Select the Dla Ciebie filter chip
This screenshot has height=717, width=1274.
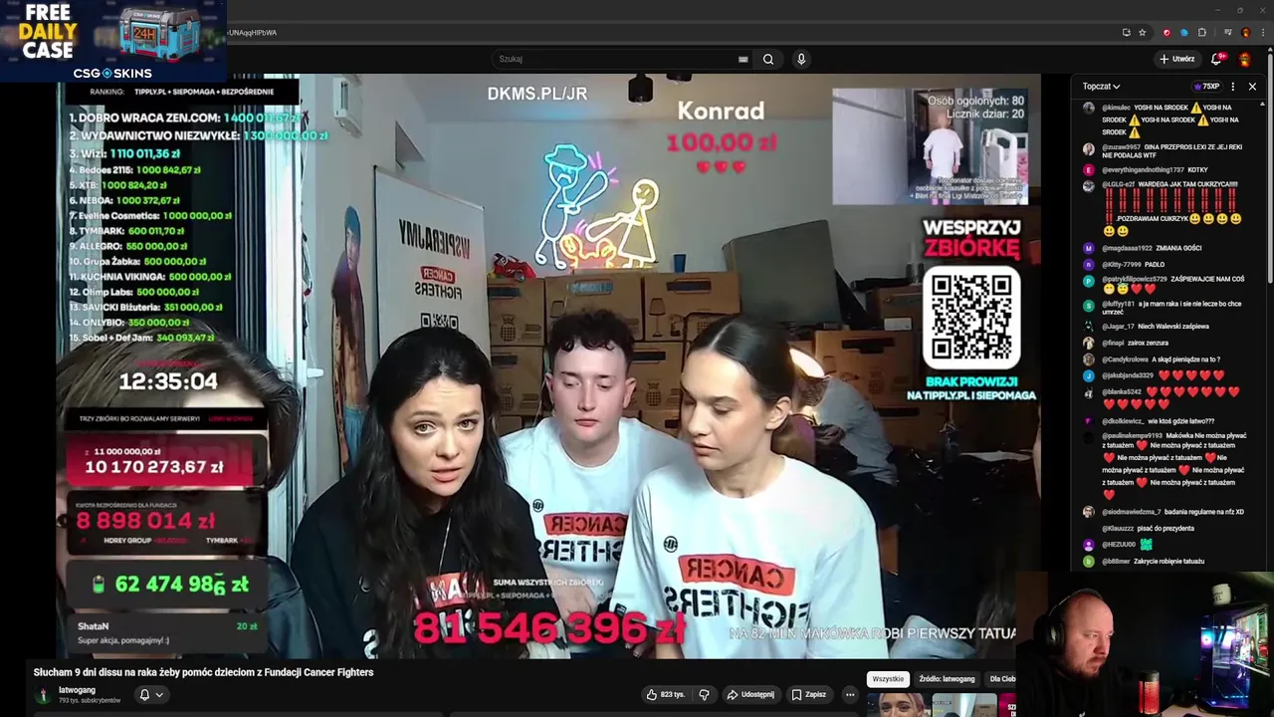point(1001,679)
